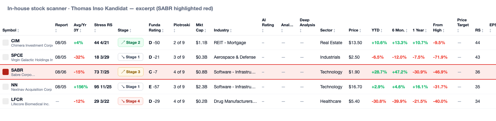Open Stage 4 badge for LFCR
The height and width of the screenshot is (121, 496).
click(x=131, y=101)
